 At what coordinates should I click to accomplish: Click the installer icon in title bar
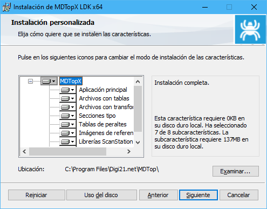(6, 7)
